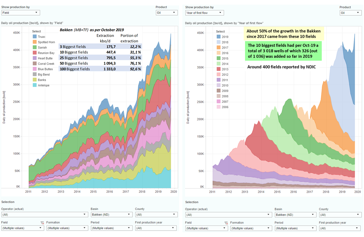Click the 2017 orange legend swatch
This screenshot has width=364, height=237.
(x=218, y=48)
